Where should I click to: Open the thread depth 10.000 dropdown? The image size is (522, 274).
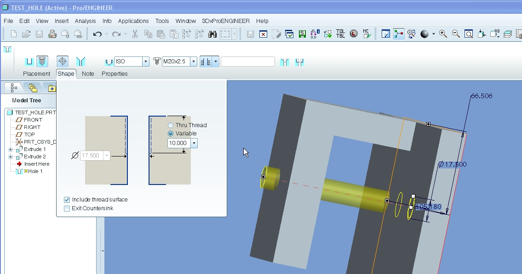(x=194, y=143)
